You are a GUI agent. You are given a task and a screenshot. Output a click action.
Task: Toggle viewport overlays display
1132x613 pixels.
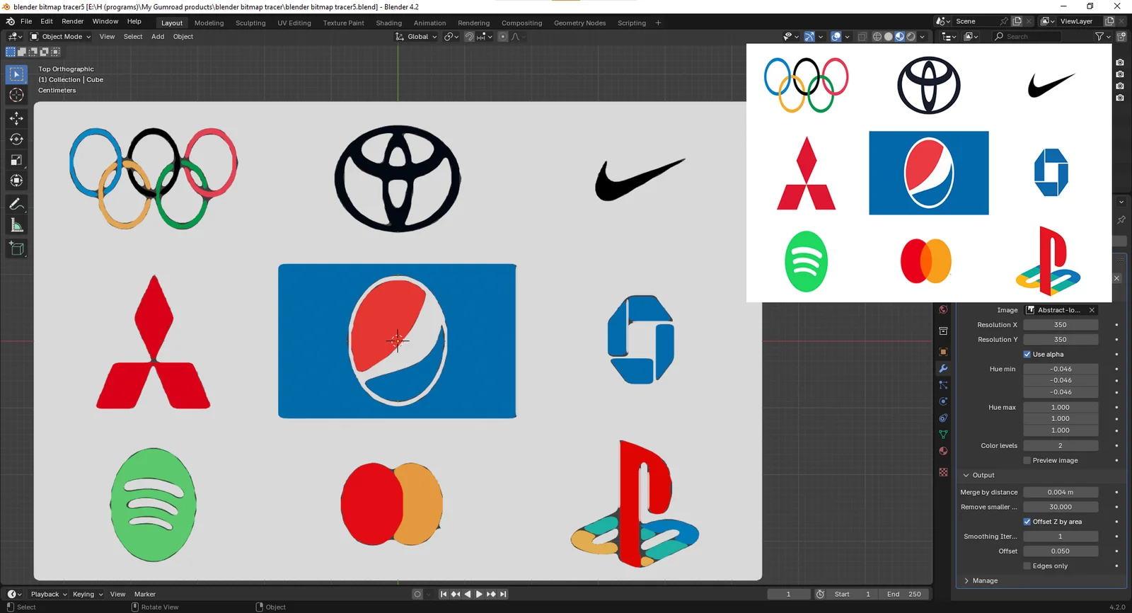[x=836, y=37]
